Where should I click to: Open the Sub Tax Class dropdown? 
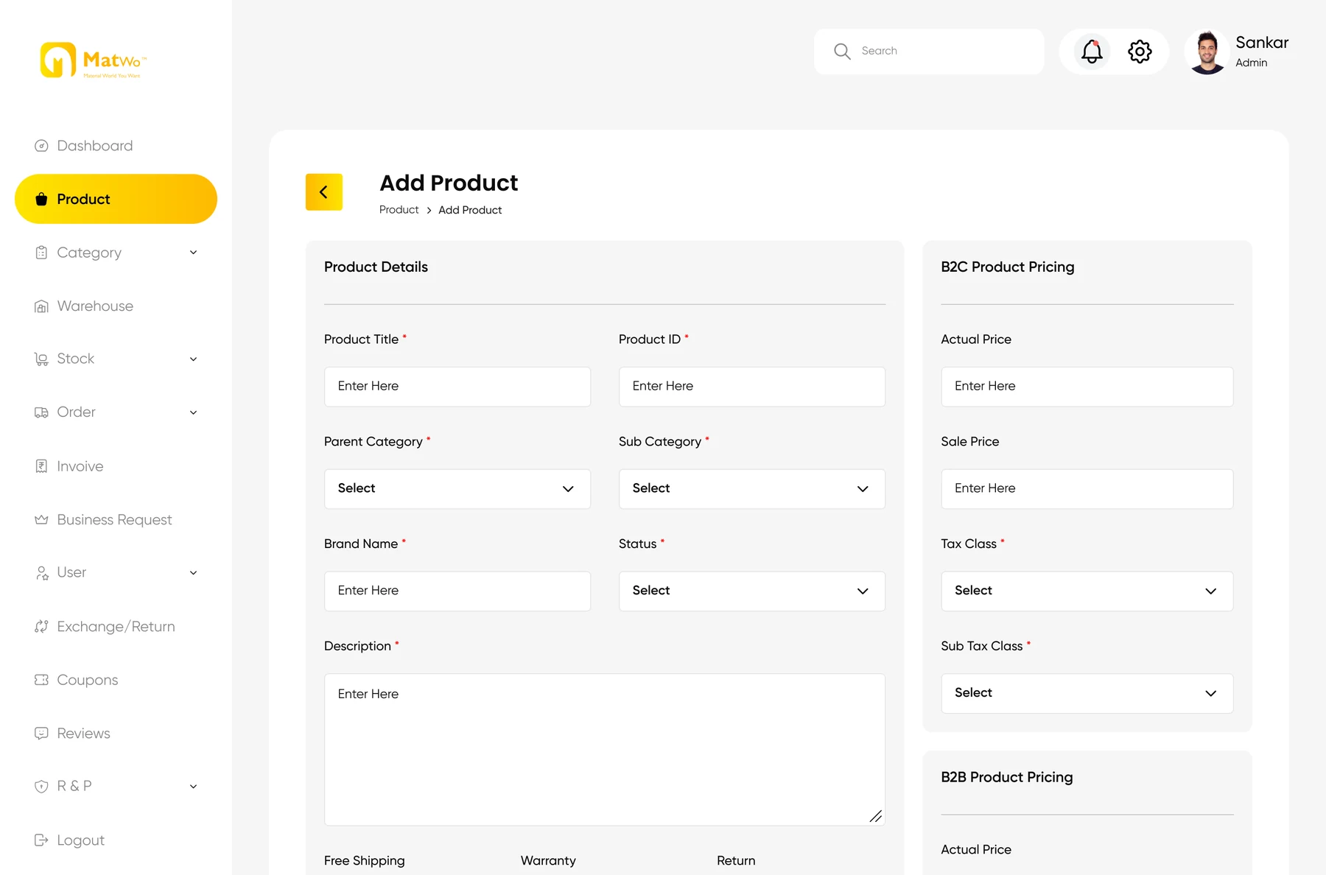click(x=1087, y=693)
